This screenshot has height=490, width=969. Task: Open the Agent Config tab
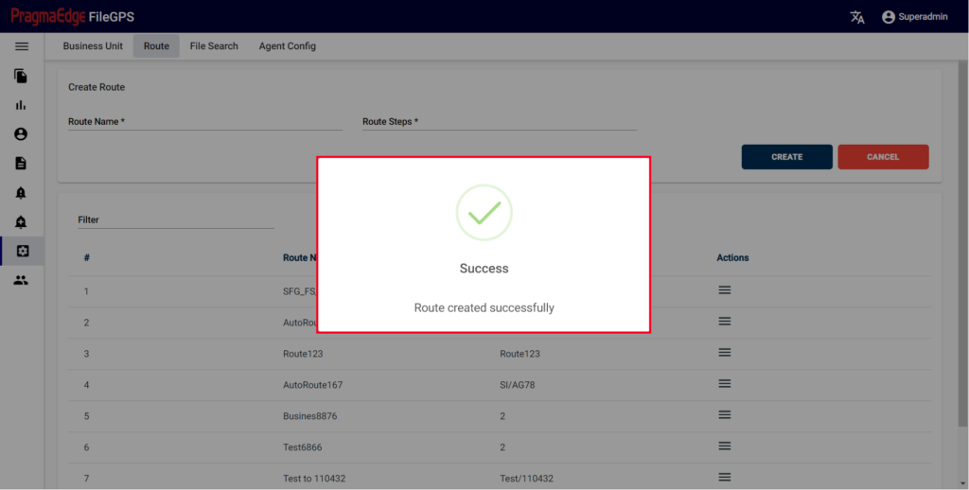pyautogui.click(x=288, y=46)
